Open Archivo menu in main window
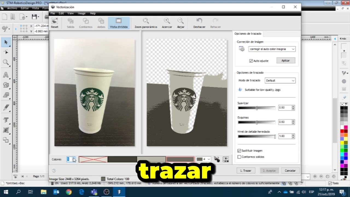Screen dimensions: 350x197 tap(12, 8)
